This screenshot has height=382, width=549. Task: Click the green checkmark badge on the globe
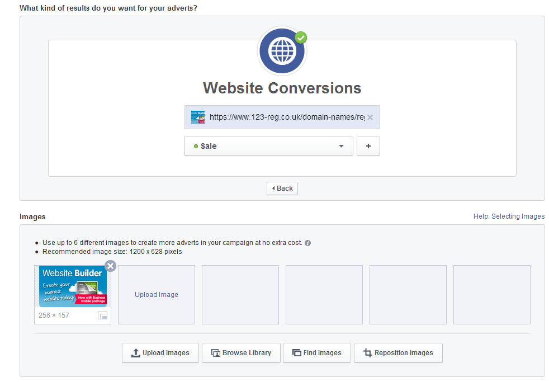pos(301,37)
